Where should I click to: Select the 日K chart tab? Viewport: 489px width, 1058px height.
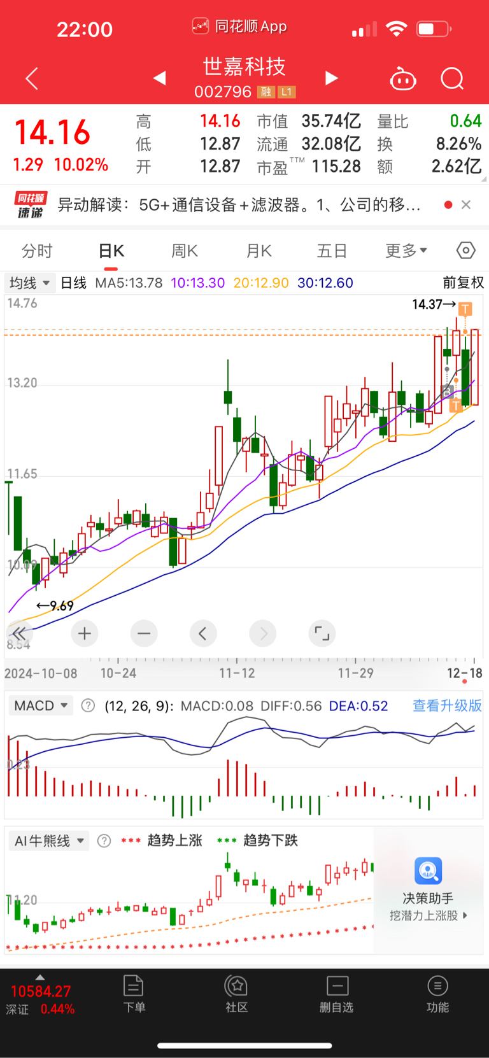tap(111, 251)
